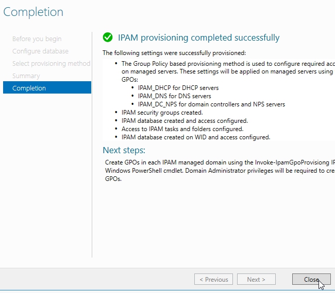
Task: Click the green success checkmark icon
Action: (108, 38)
